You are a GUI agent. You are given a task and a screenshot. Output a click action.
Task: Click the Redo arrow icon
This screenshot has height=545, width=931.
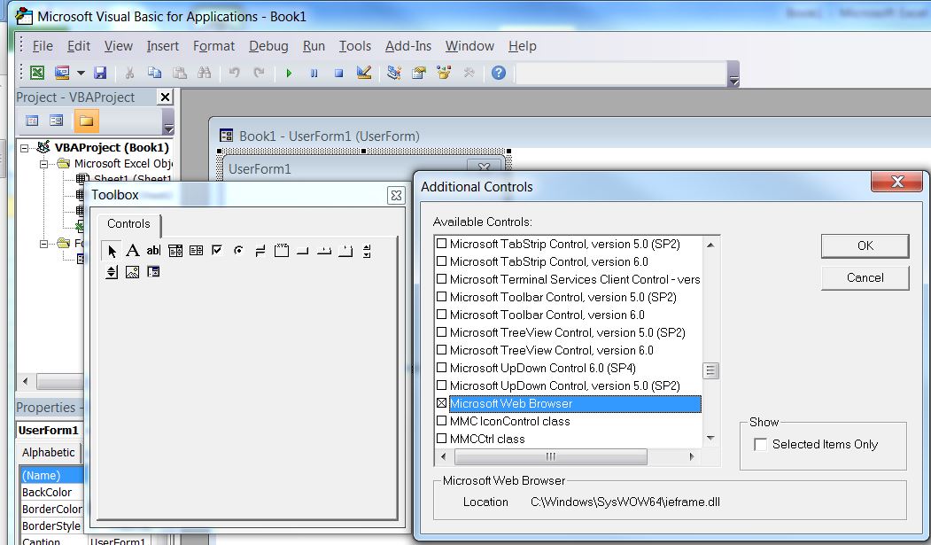click(x=259, y=73)
